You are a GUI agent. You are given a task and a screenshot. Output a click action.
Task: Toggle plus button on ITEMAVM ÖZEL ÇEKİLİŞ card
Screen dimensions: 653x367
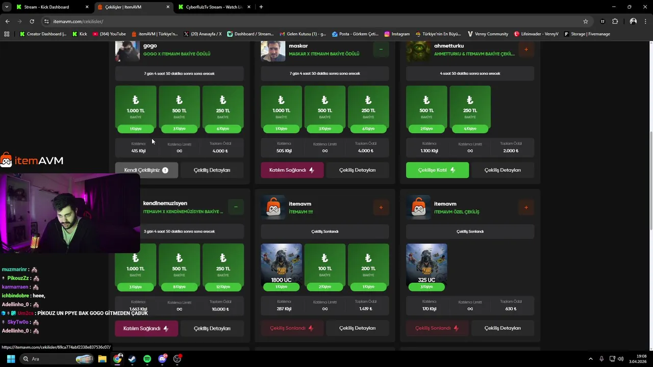tap(526, 207)
